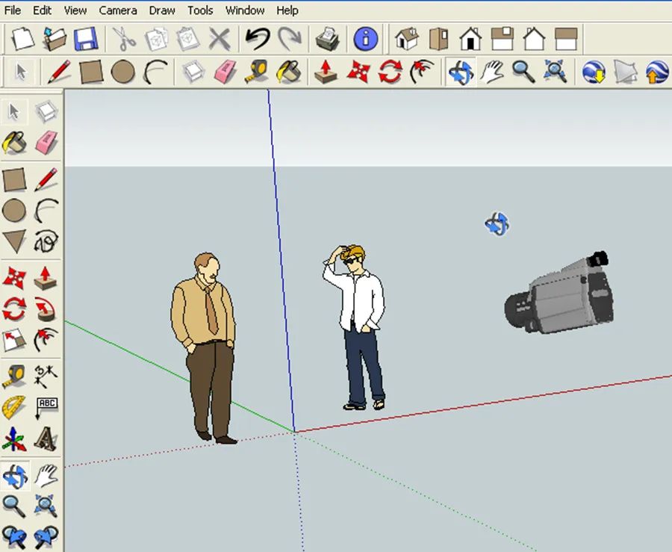
Task: Click the Undo arrow in the toolbar
Action: pyautogui.click(x=258, y=36)
